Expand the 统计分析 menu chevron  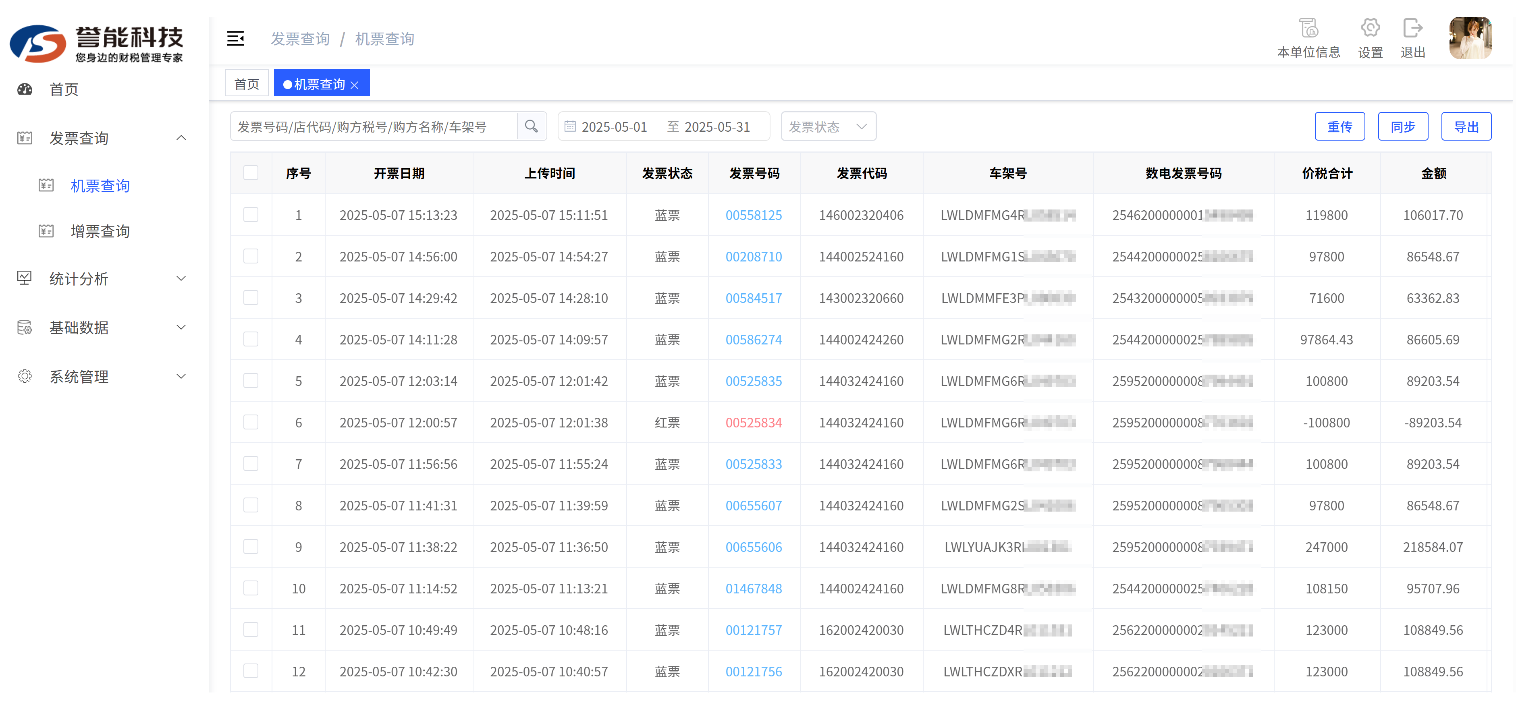coord(181,278)
